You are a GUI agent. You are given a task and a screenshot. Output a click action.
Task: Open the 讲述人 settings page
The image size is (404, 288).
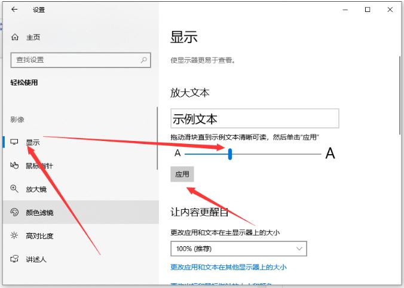tap(81, 259)
